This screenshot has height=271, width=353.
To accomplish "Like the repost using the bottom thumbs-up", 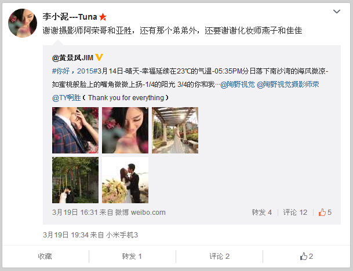I will [307, 256].
